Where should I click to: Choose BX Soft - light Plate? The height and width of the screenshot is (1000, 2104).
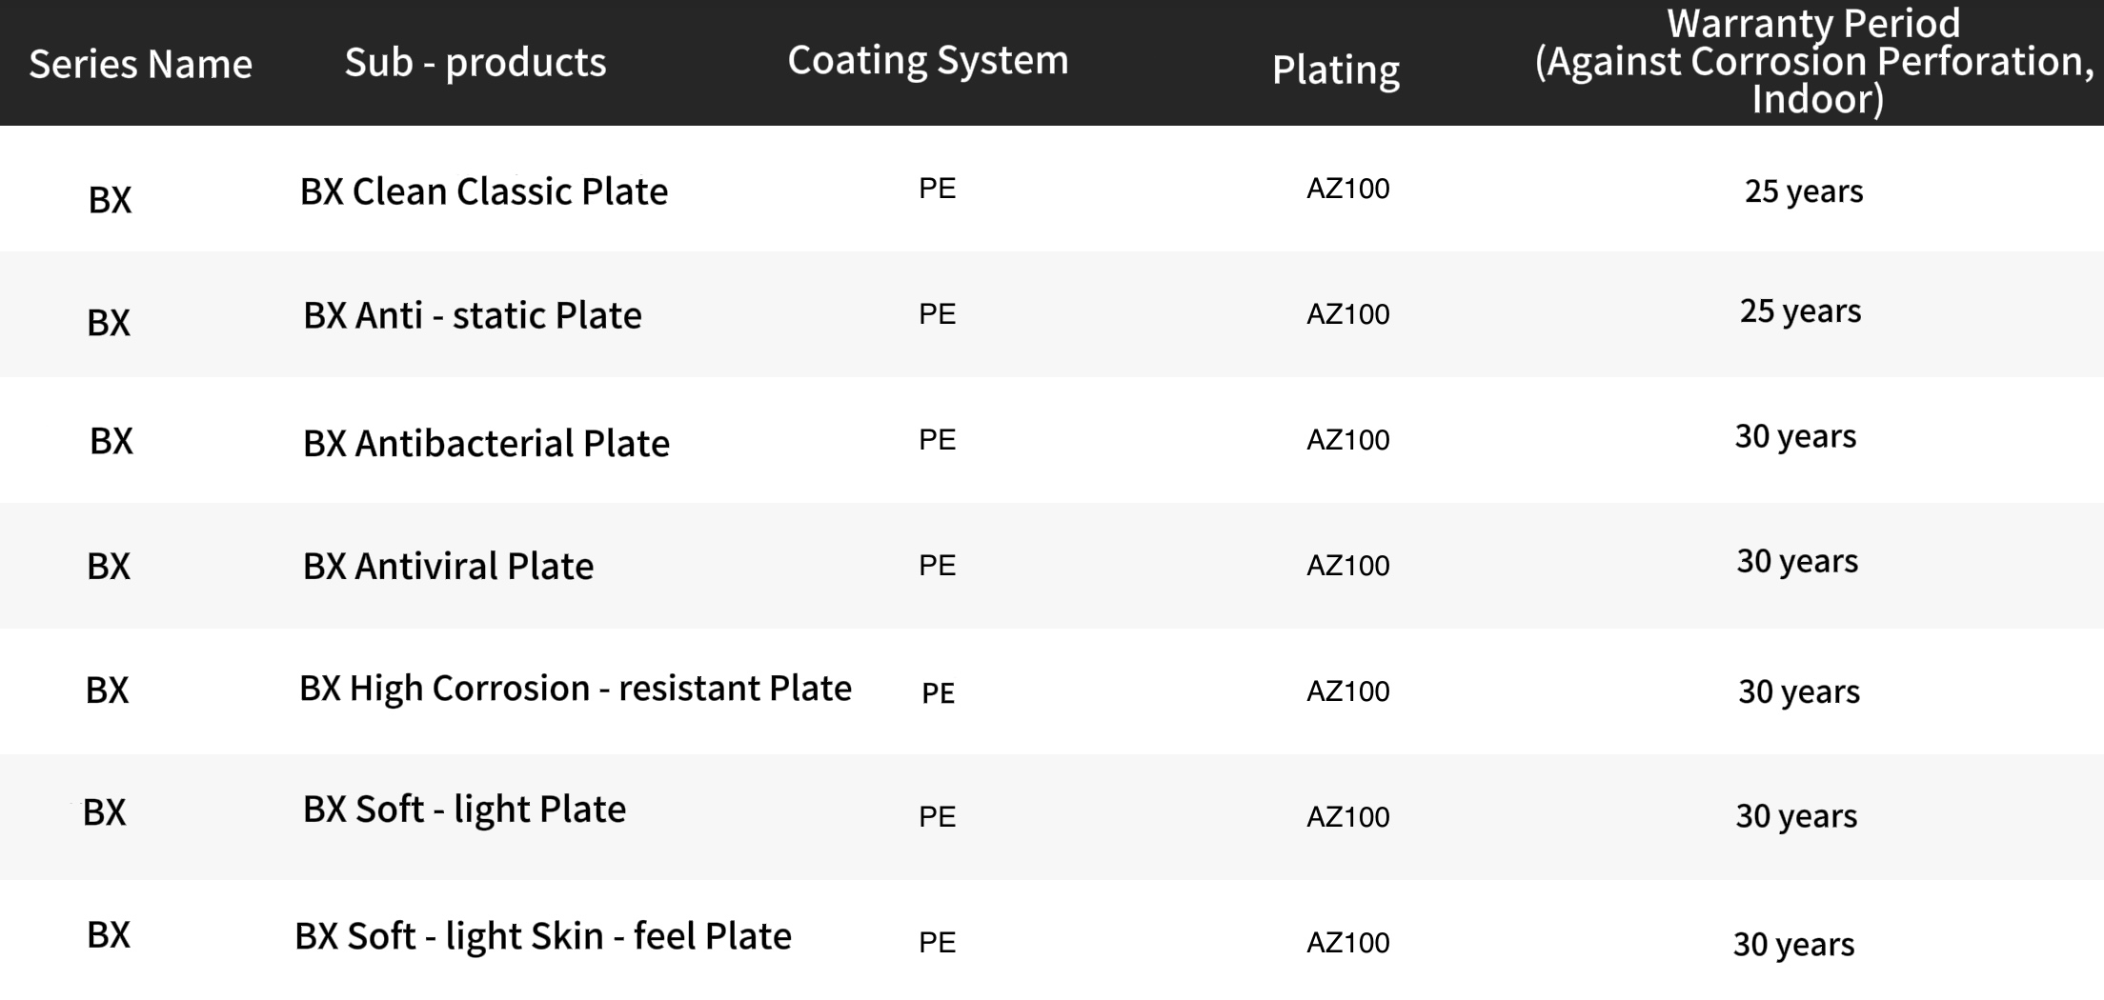(x=464, y=810)
